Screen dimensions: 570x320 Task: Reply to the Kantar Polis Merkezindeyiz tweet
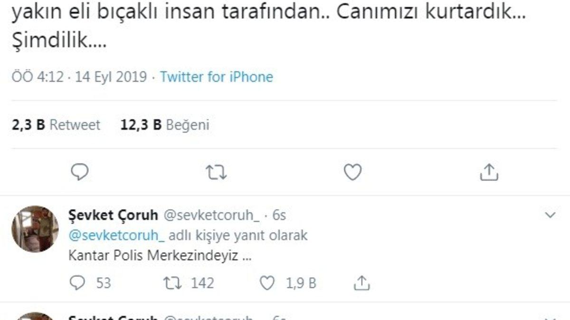77,283
